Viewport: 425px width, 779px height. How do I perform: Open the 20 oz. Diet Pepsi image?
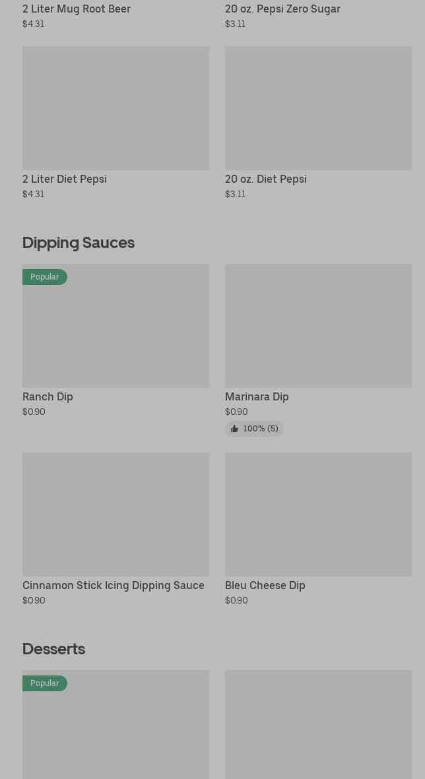(x=318, y=108)
